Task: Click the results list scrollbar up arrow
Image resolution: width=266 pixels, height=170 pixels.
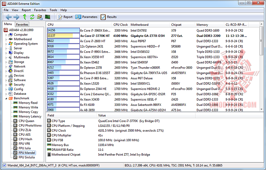Action: 262,24
